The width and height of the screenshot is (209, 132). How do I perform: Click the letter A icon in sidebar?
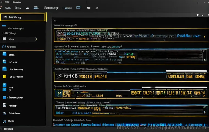(x=4, y=113)
